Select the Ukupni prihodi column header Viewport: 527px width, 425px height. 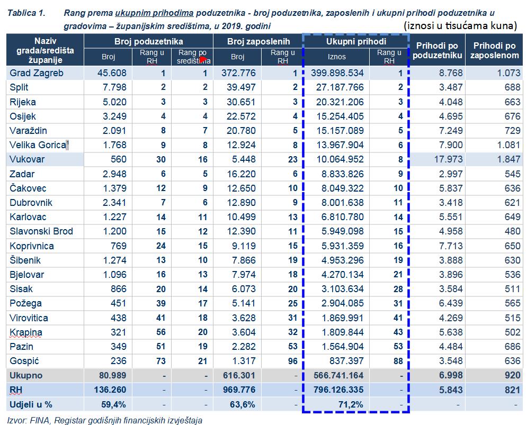356,41
